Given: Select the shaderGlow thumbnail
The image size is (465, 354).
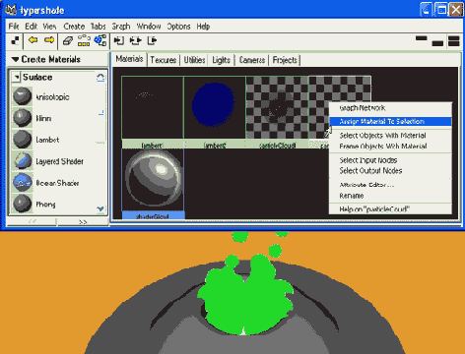Looking at the screenshot, I should click(x=153, y=180).
